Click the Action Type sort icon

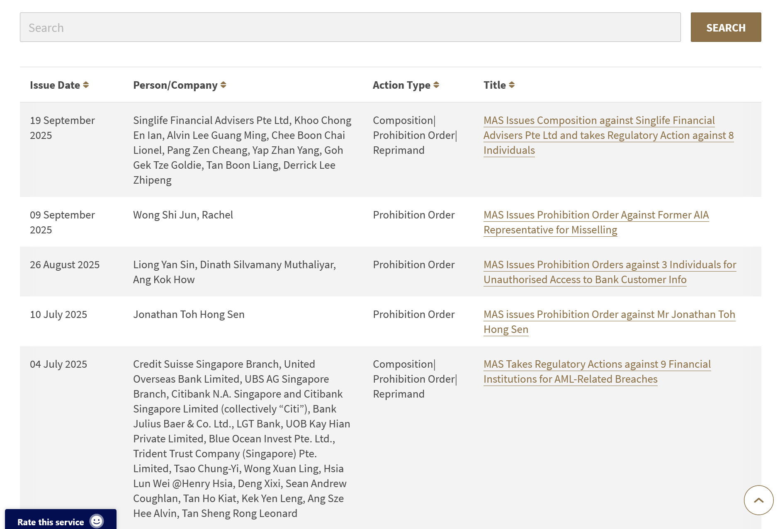pyautogui.click(x=436, y=85)
